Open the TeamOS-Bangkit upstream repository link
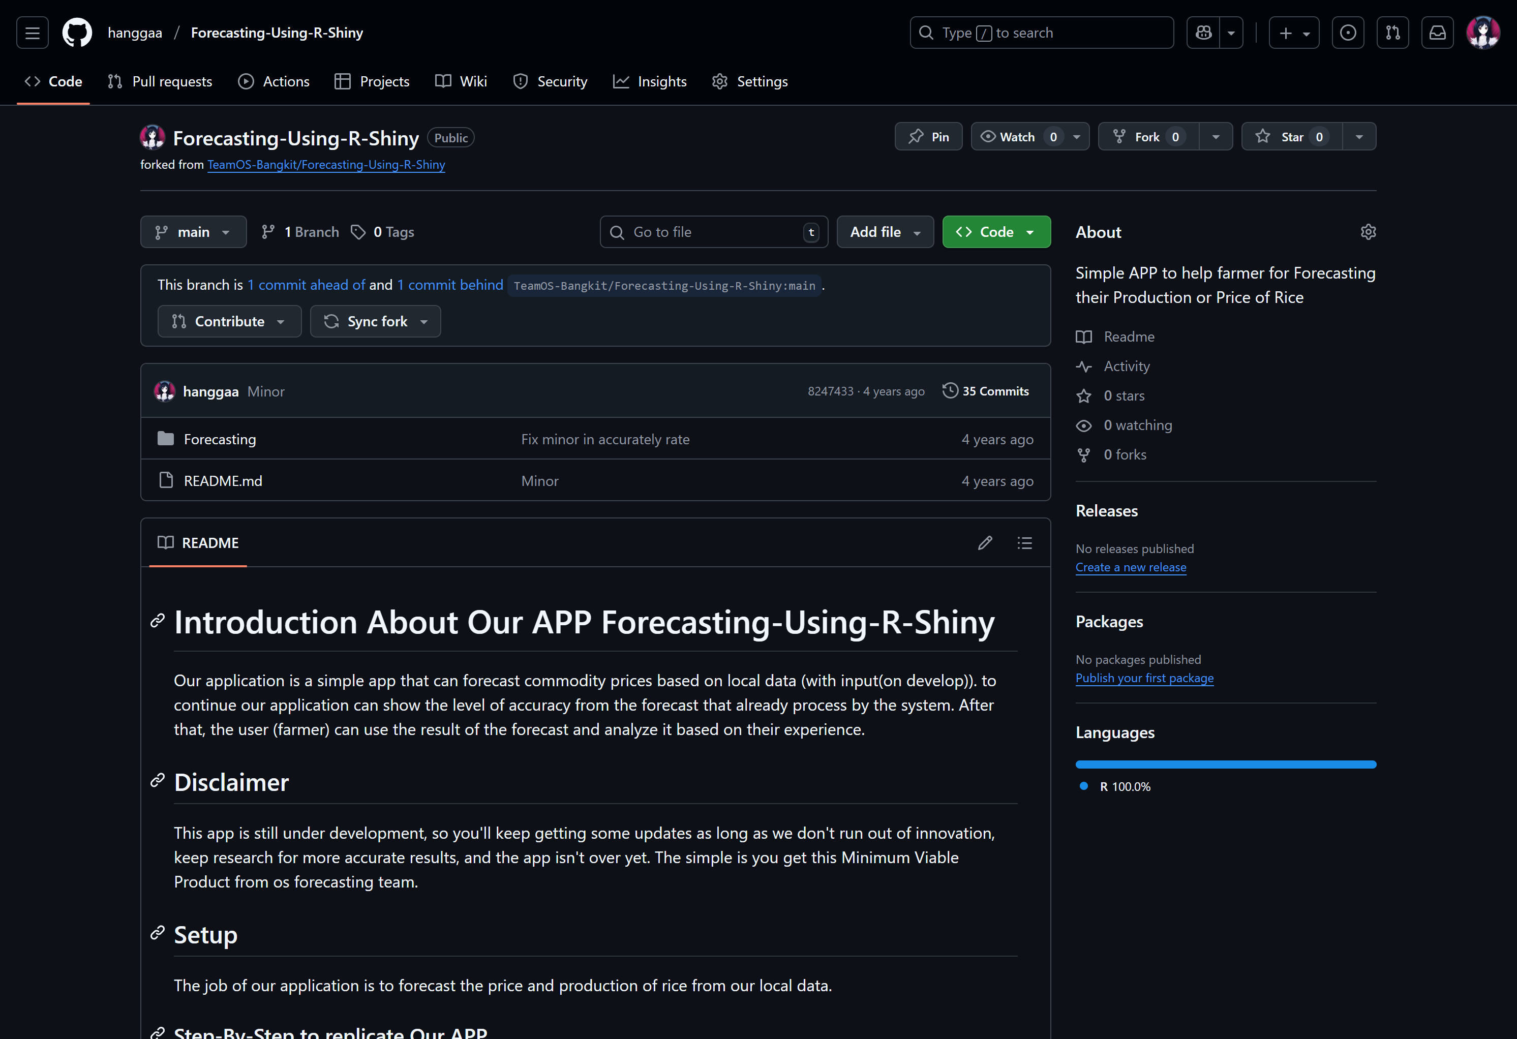 point(326,165)
